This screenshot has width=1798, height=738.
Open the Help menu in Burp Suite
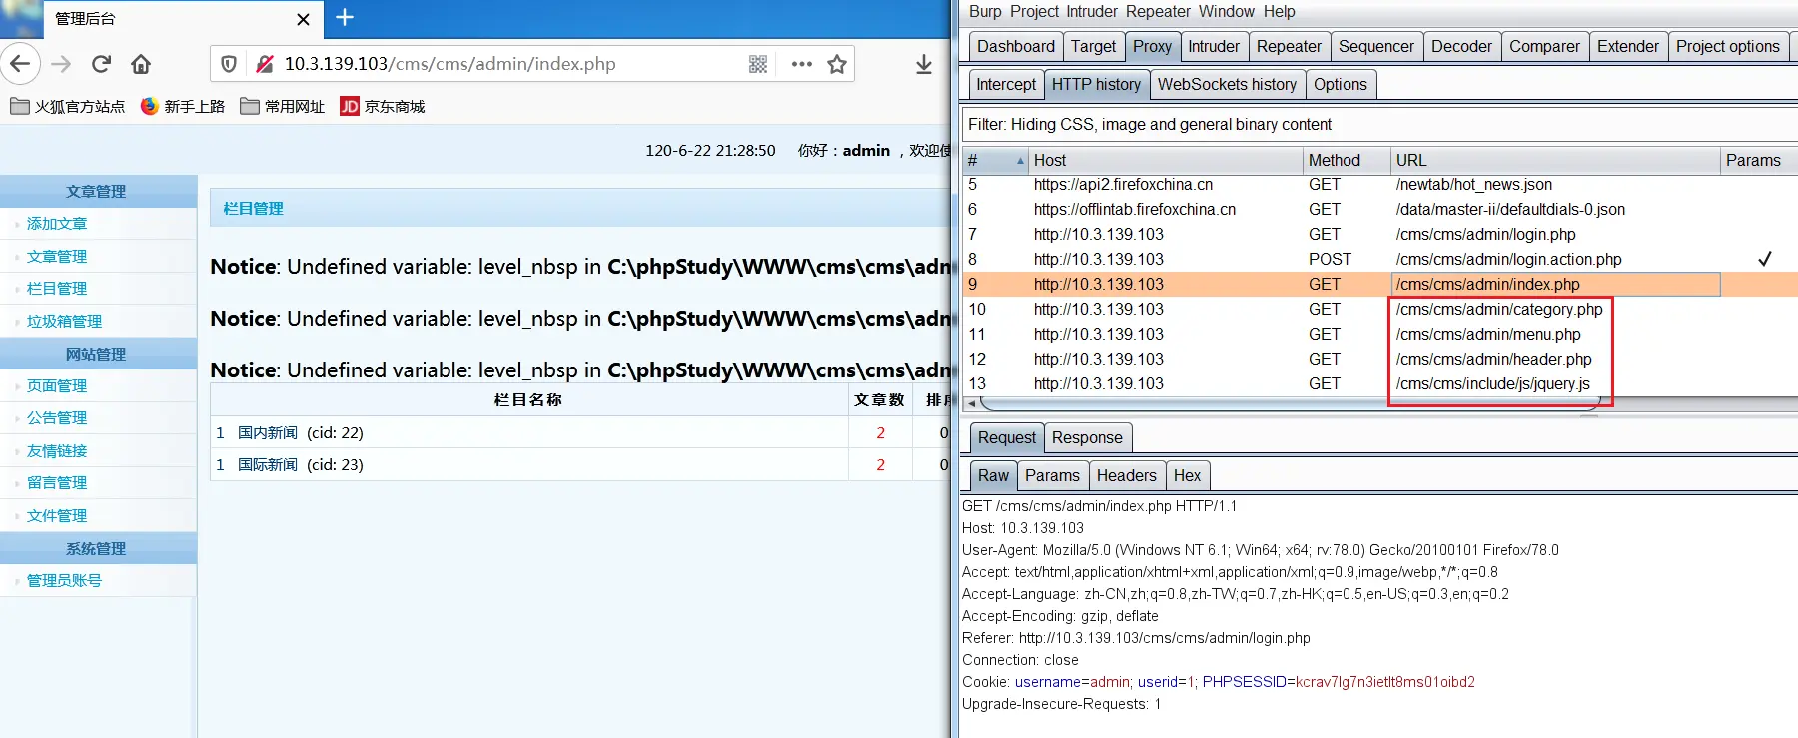pos(1279,12)
